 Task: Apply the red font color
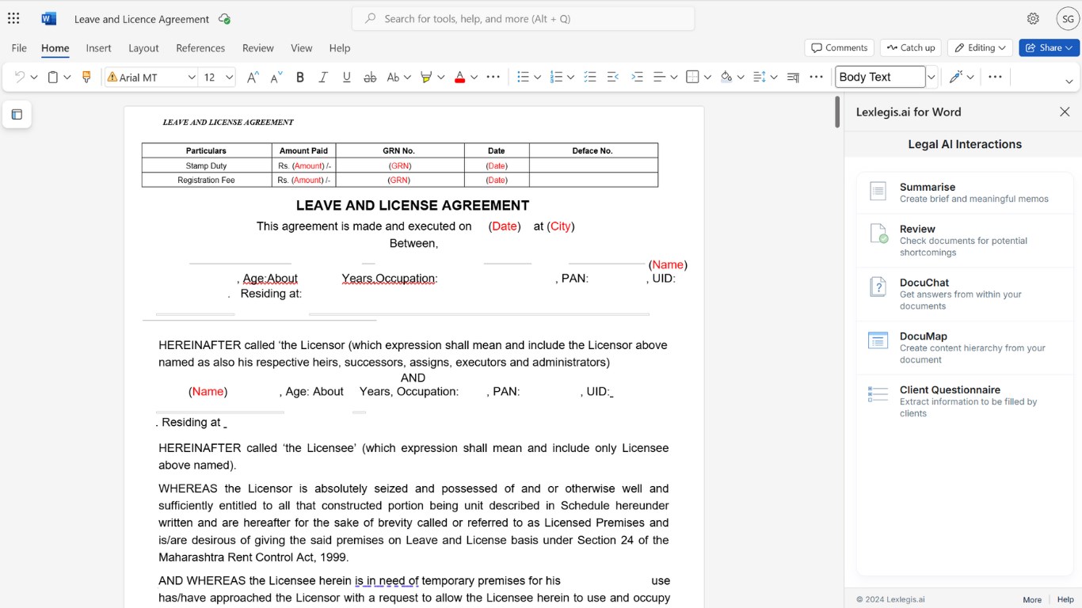point(459,77)
